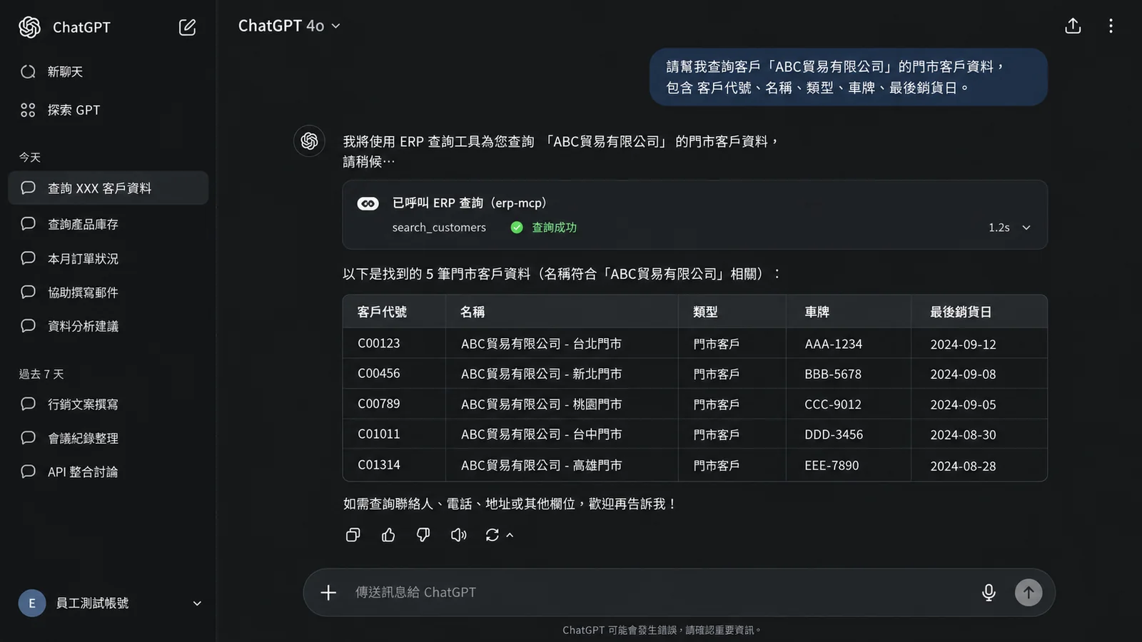The width and height of the screenshot is (1142, 642).
Task: Give thumbs down to the response
Action: tap(423, 535)
